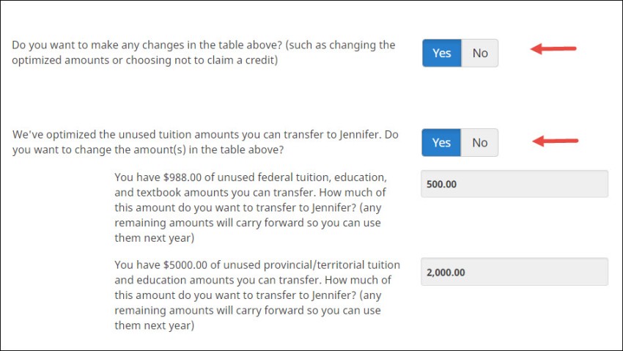Screen dimensions: 623x351
Task: Choose No for making changes in table
Action: click(480, 53)
